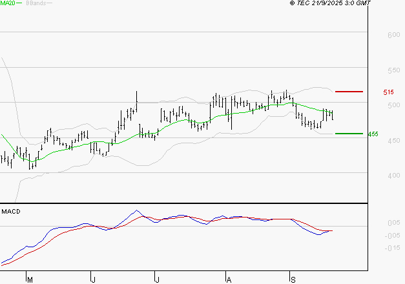Select the S (September) month marker
The image size is (405, 284).
point(293,279)
